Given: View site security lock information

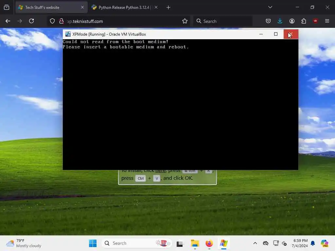Looking at the screenshot, I should 62,21.
